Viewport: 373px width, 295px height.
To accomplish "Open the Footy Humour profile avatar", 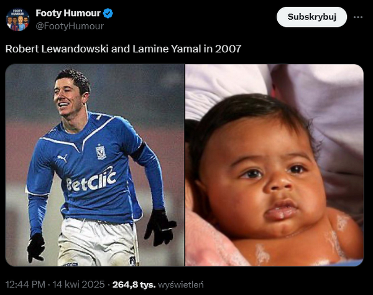I will [x=18, y=20].
